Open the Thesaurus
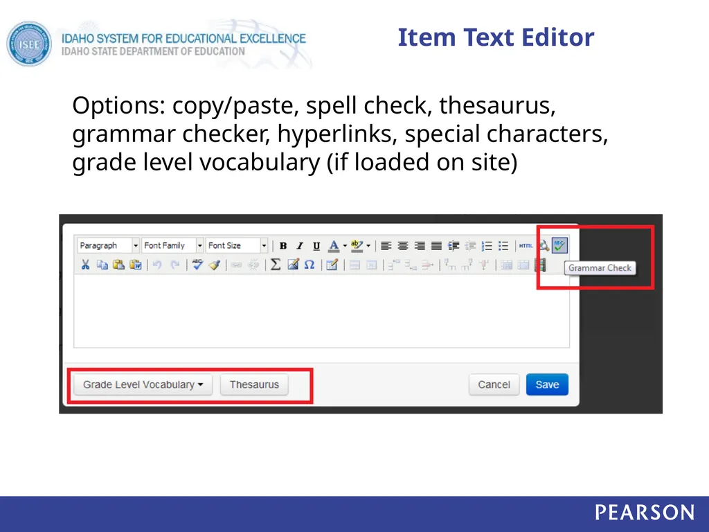This screenshot has width=709, height=532. pos(254,384)
